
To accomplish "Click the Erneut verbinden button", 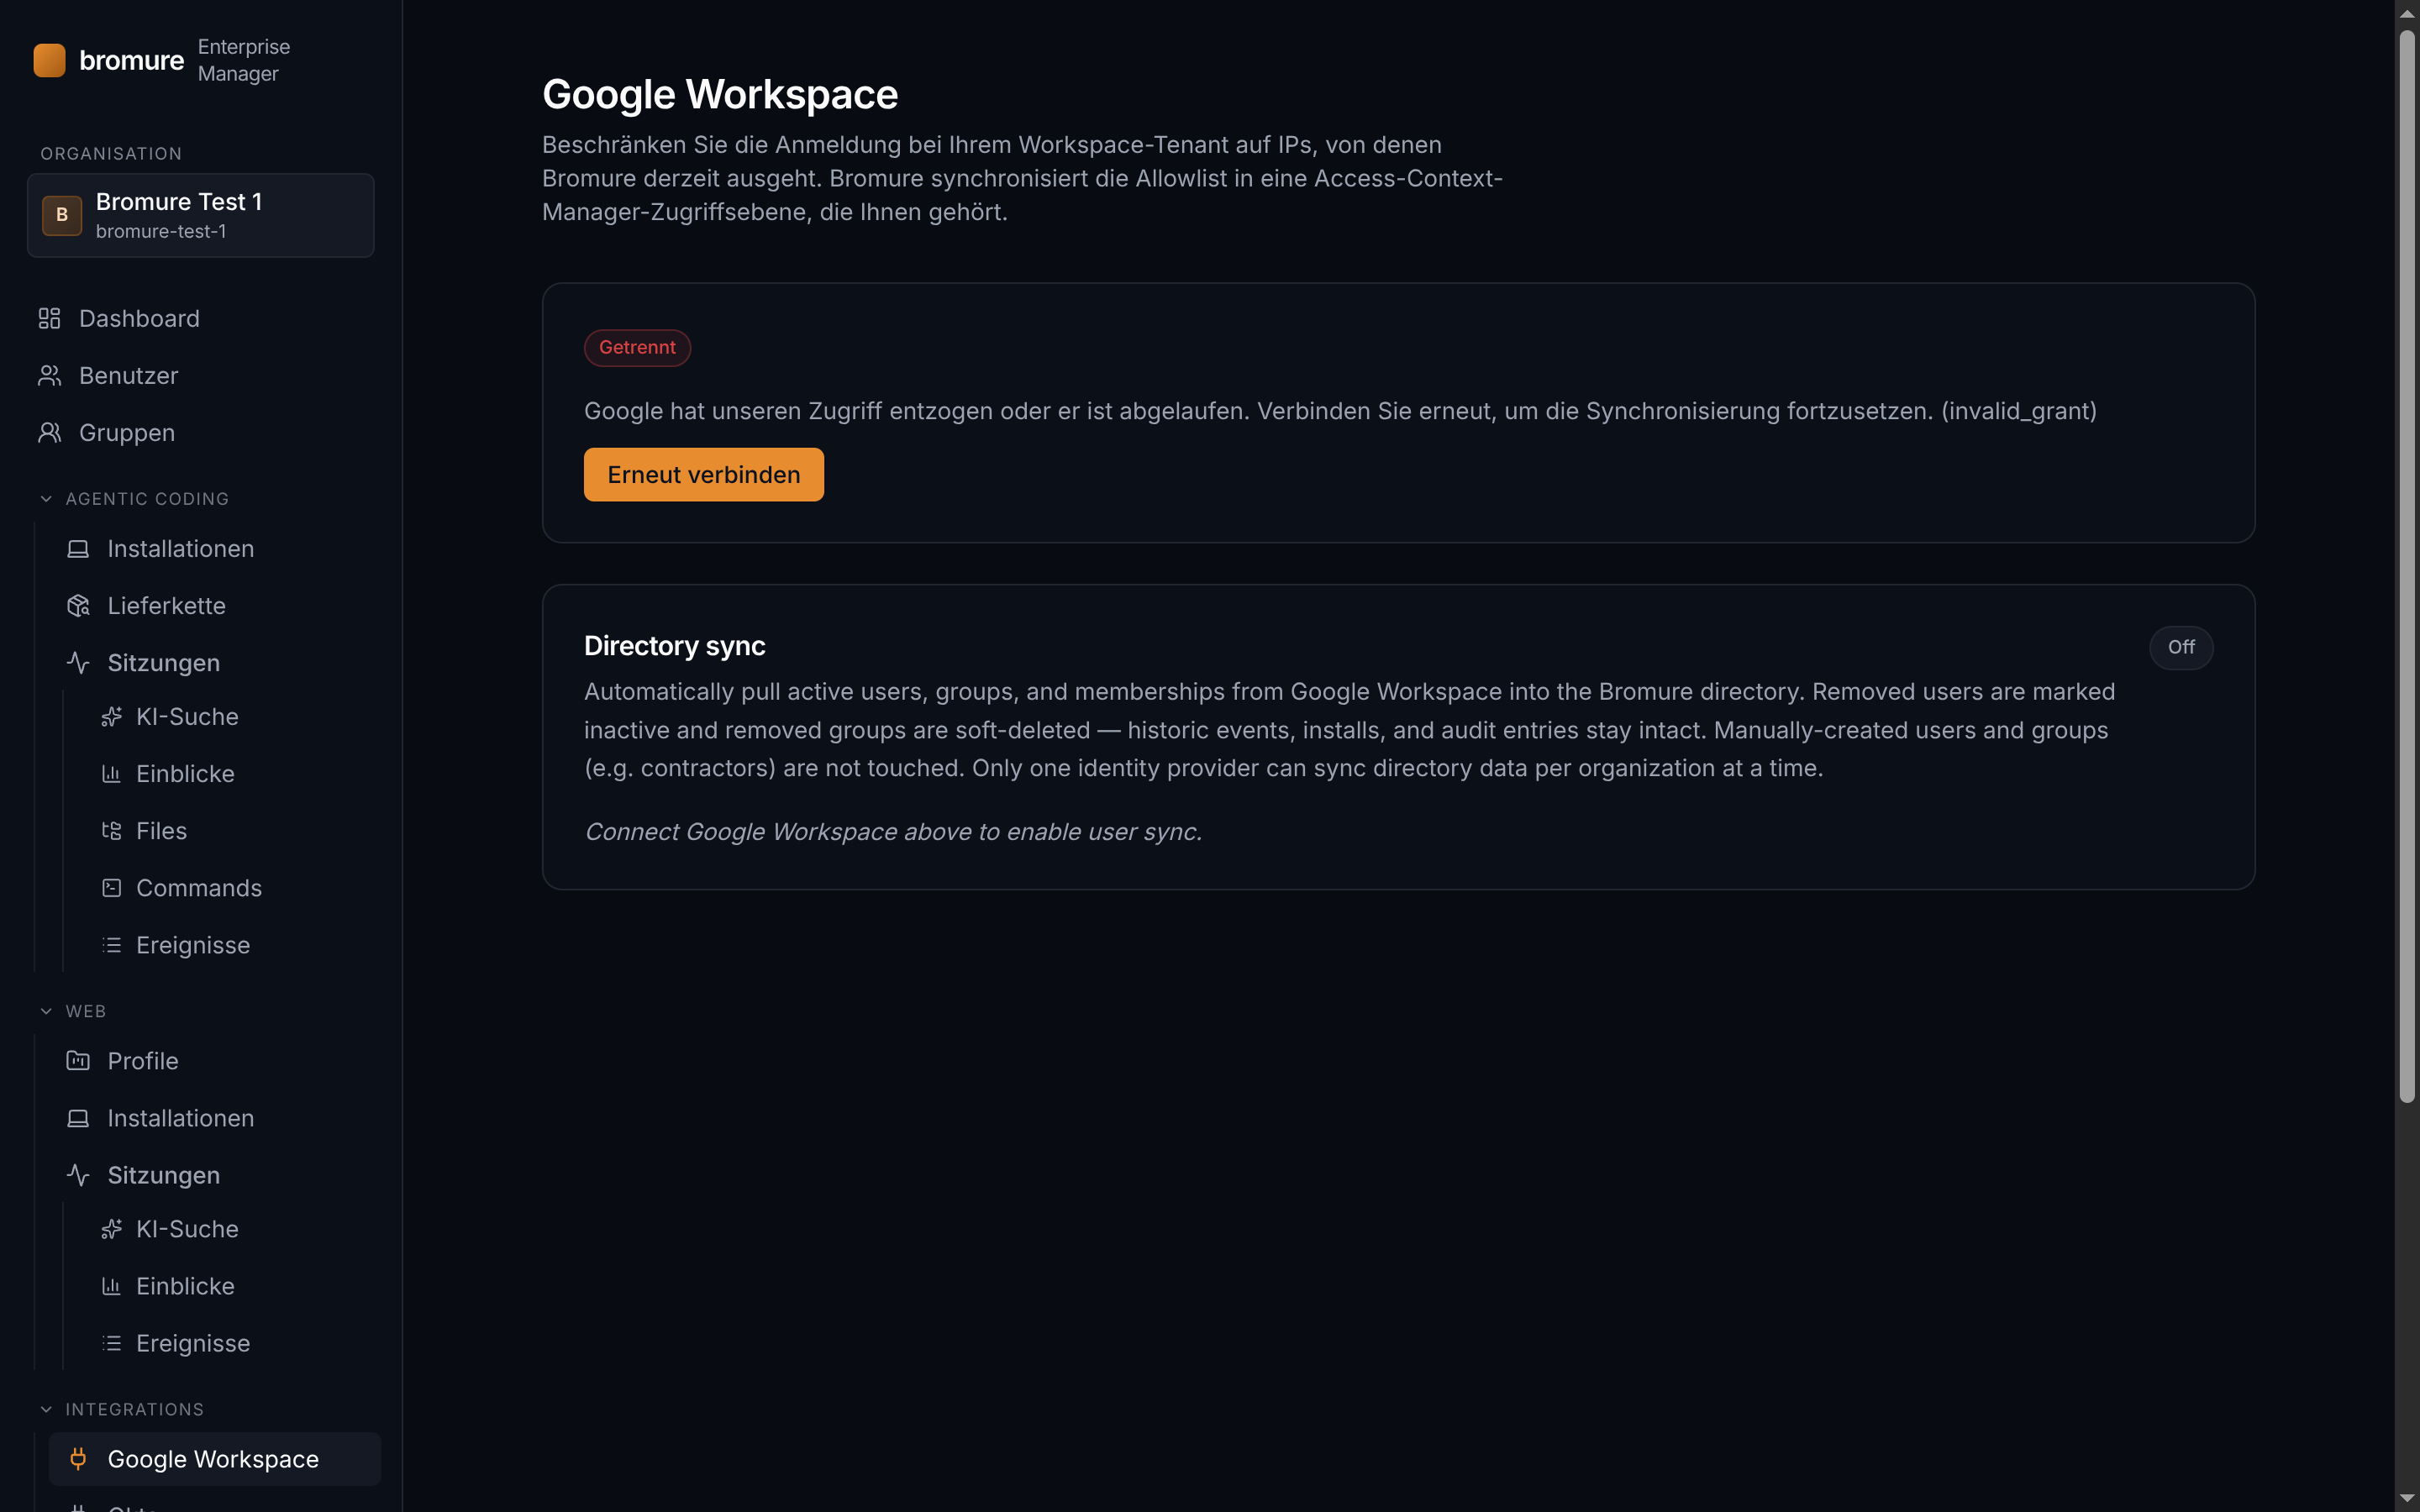I will [x=704, y=475].
